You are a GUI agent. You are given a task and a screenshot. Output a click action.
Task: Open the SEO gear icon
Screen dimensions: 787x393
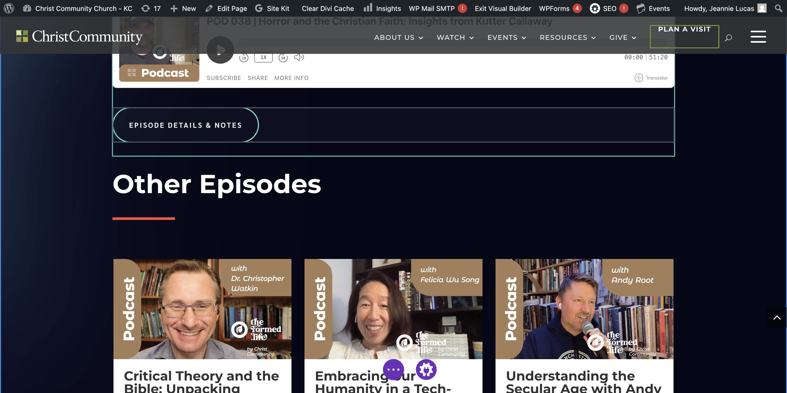point(594,8)
